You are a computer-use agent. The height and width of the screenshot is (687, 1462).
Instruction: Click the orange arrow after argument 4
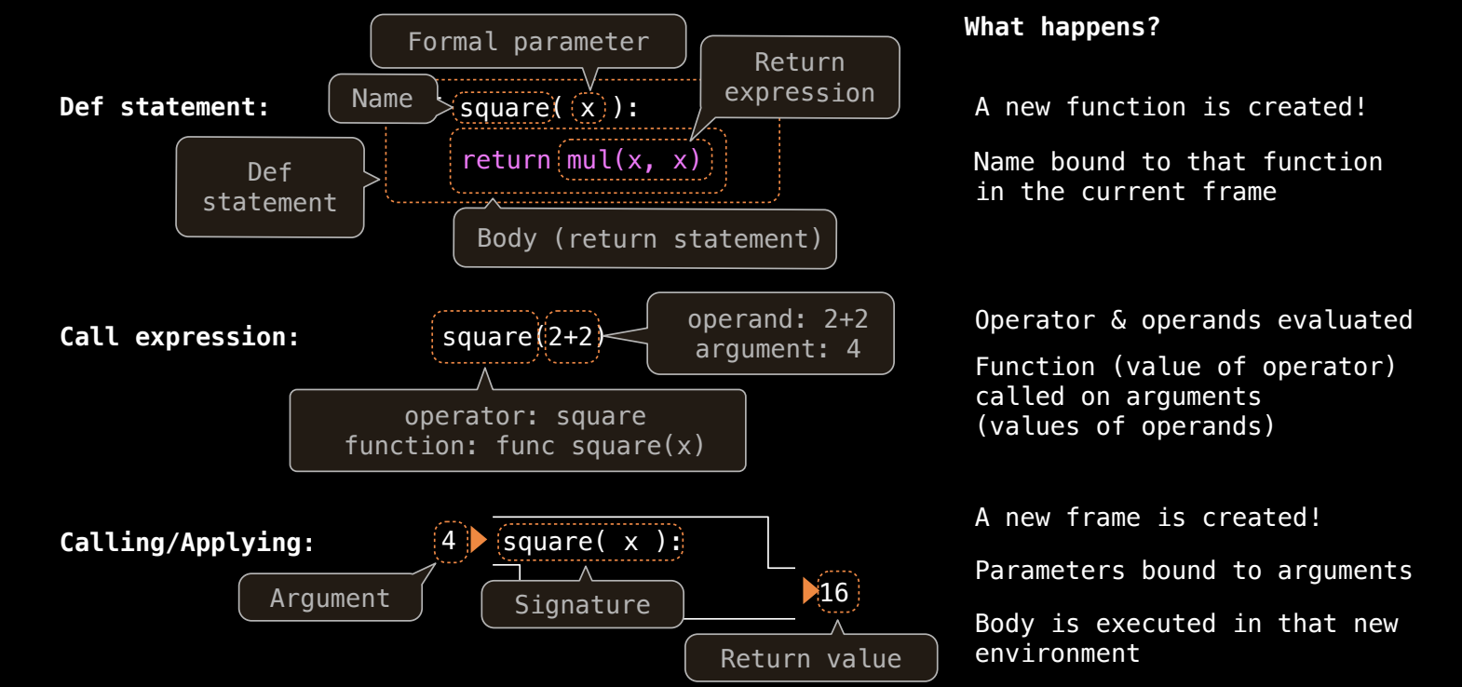[x=479, y=540]
